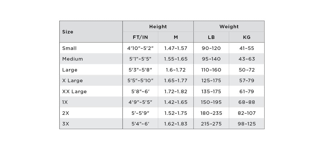Click the Size column header

(68, 32)
